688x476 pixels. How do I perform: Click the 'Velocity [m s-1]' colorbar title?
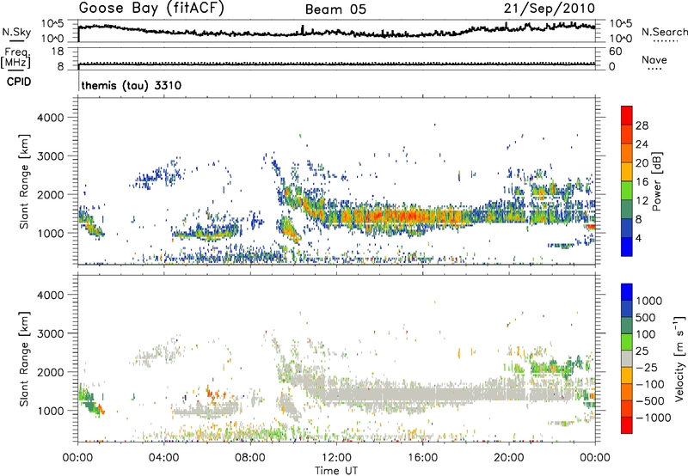point(679,358)
